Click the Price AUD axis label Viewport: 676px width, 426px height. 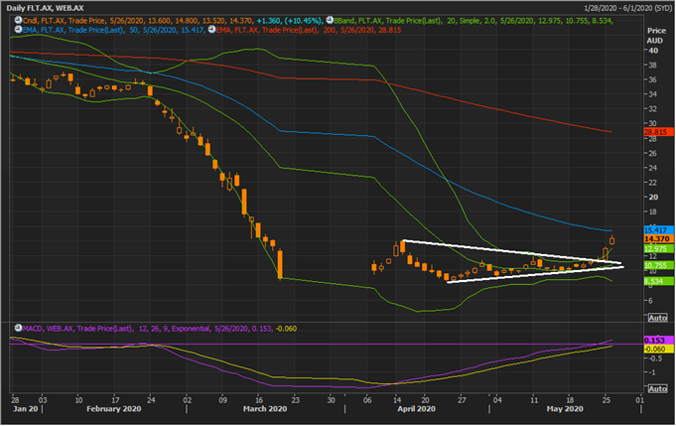[656, 36]
